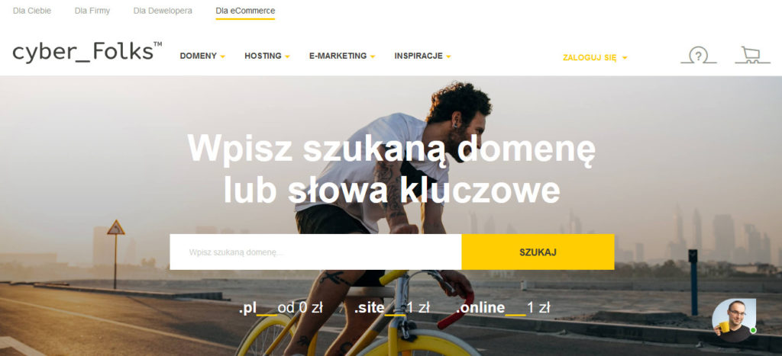The image size is (782, 356).
Task: Click the yellow SZUKAJ button
Action: pyautogui.click(x=538, y=252)
